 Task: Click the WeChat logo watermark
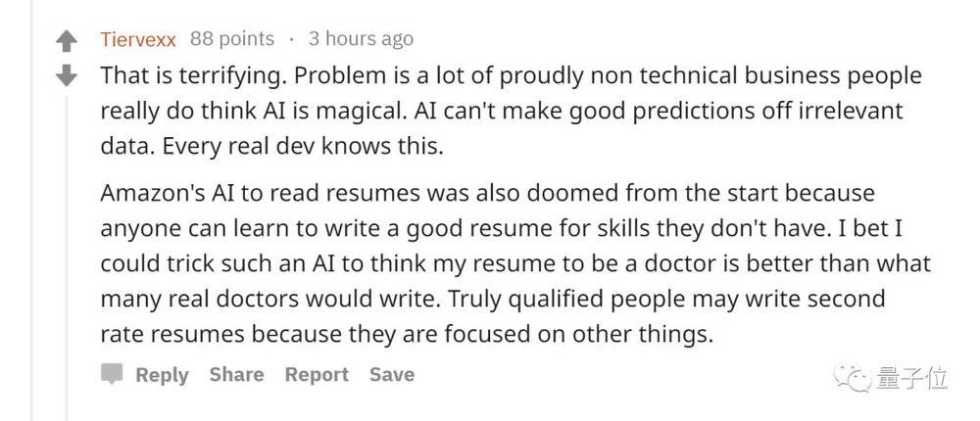point(852,379)
